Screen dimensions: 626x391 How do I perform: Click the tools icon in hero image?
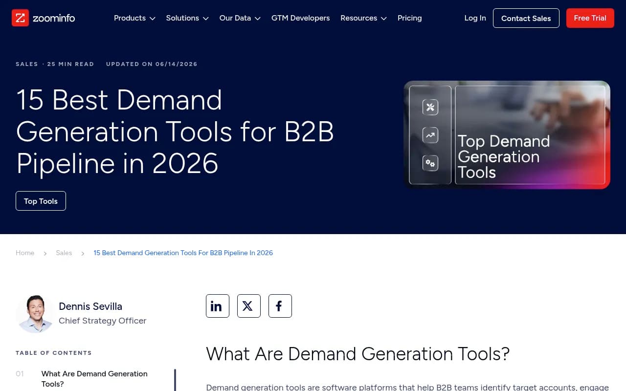pos(430,107)
